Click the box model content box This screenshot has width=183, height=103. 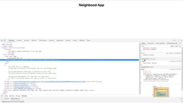tap(161, 95)
